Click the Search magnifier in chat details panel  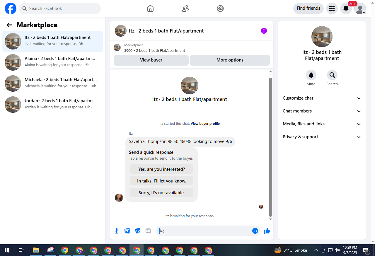click(x=332, y=75)
